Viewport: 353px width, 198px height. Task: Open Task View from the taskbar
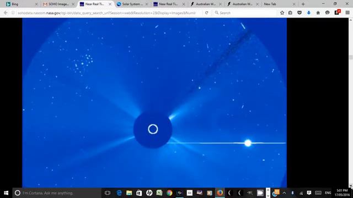(x=108, y=193)
